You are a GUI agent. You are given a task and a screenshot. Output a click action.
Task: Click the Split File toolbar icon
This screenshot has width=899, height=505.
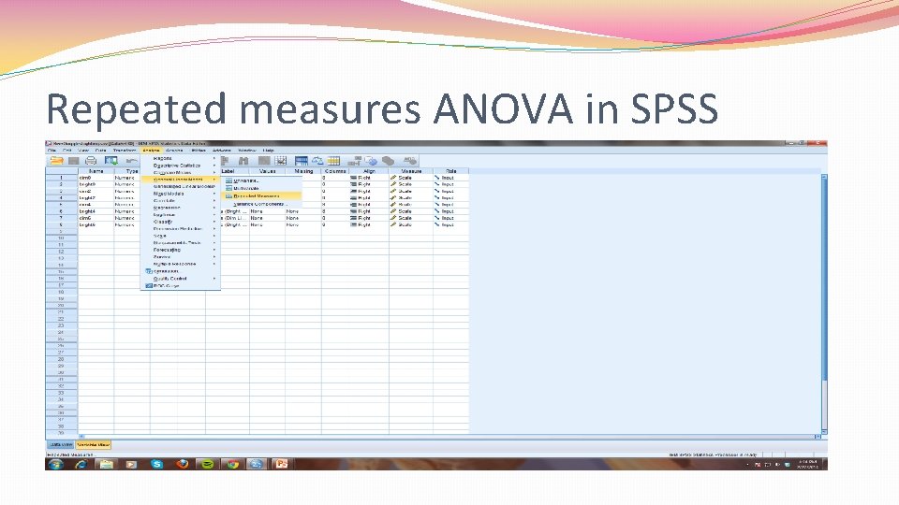301,161
